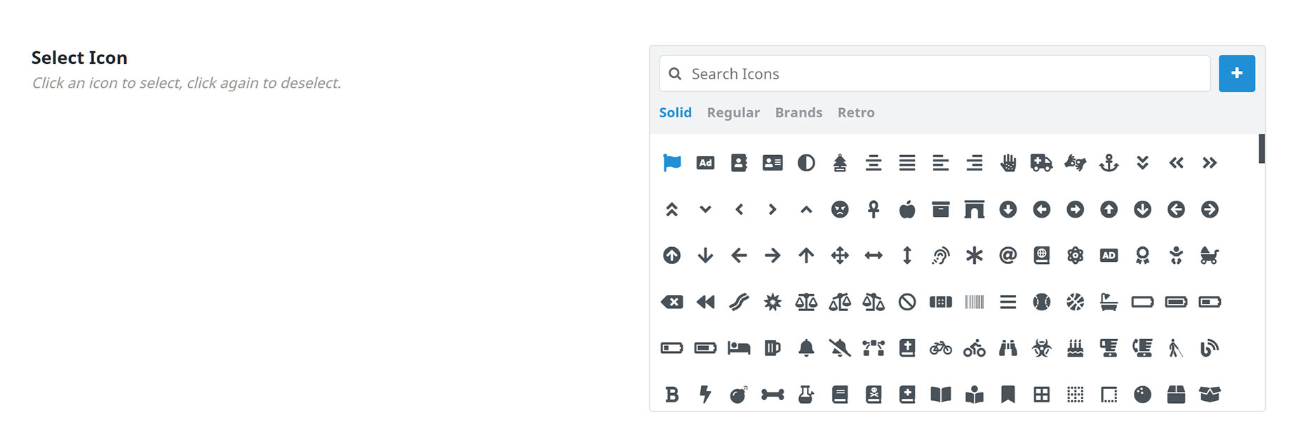Viewport: 1298px width, 436px height.
Task: Click the blue plus button
Action: (1236, 73)
